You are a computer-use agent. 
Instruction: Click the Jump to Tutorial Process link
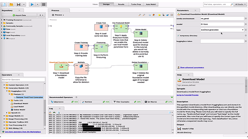point(188,95)
